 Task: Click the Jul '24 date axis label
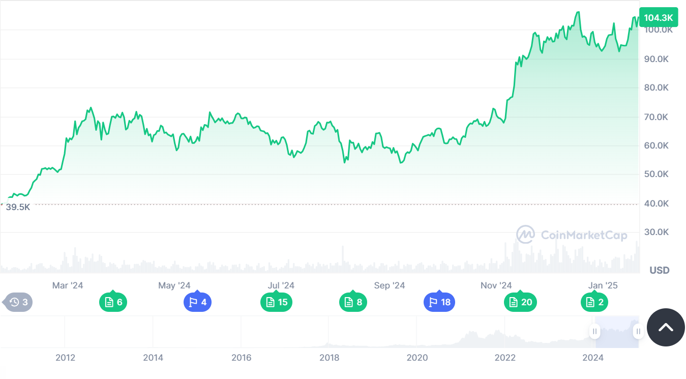pyautogui.click(x=281, y=285)
